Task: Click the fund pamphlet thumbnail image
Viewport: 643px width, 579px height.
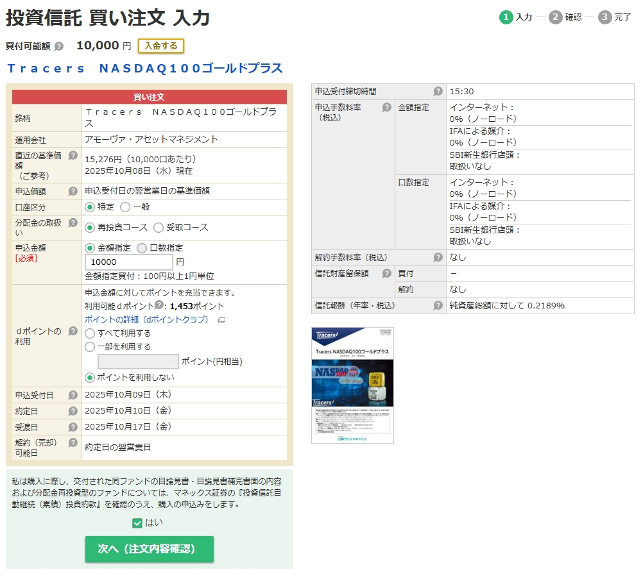Action: click(352, 383)
